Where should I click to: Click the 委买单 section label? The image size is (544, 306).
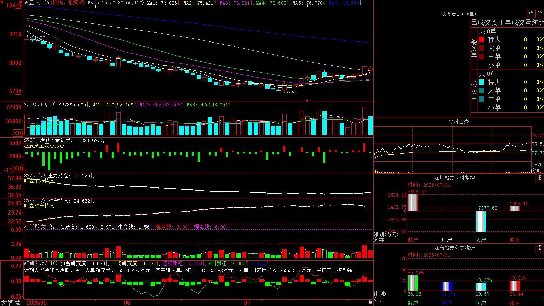pos(474,48)
